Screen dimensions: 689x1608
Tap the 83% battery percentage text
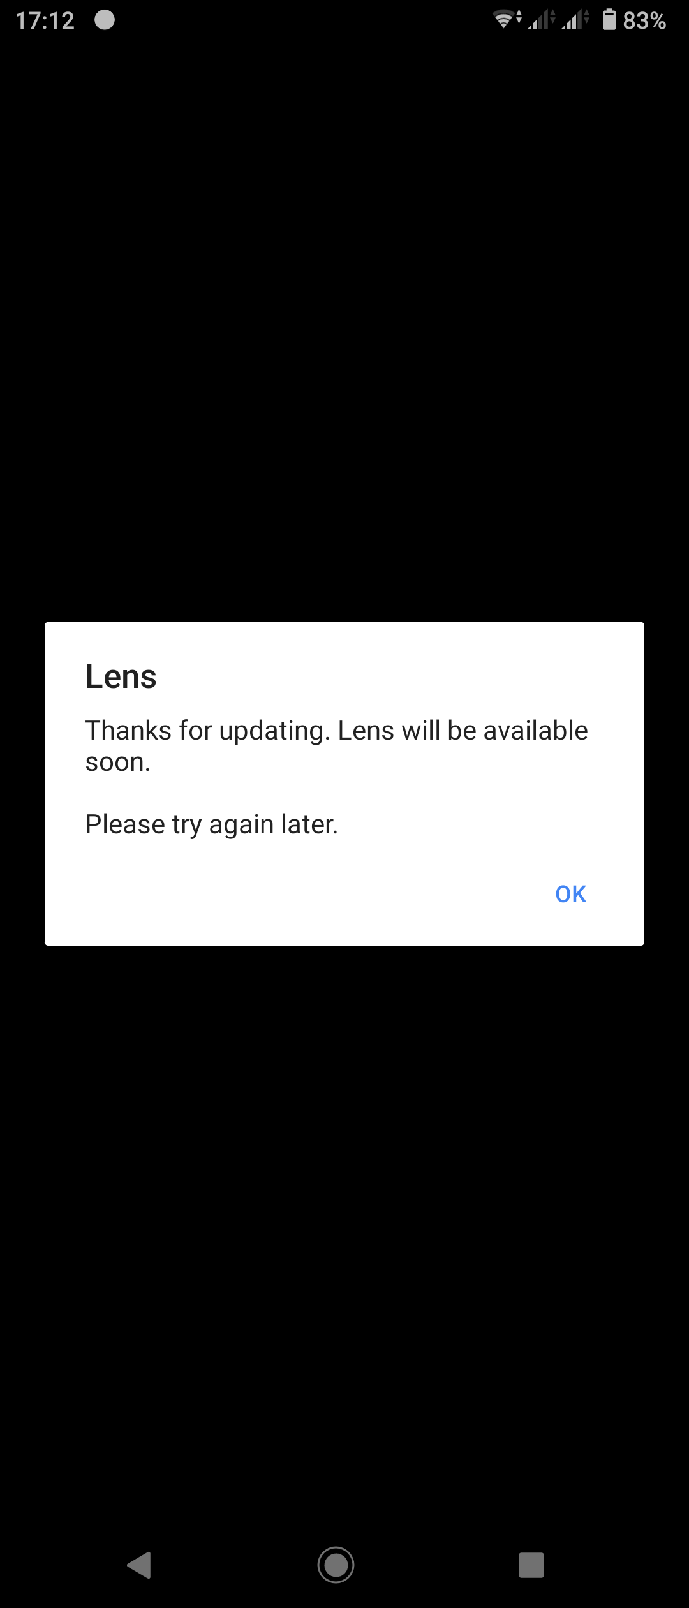(644, 21)
